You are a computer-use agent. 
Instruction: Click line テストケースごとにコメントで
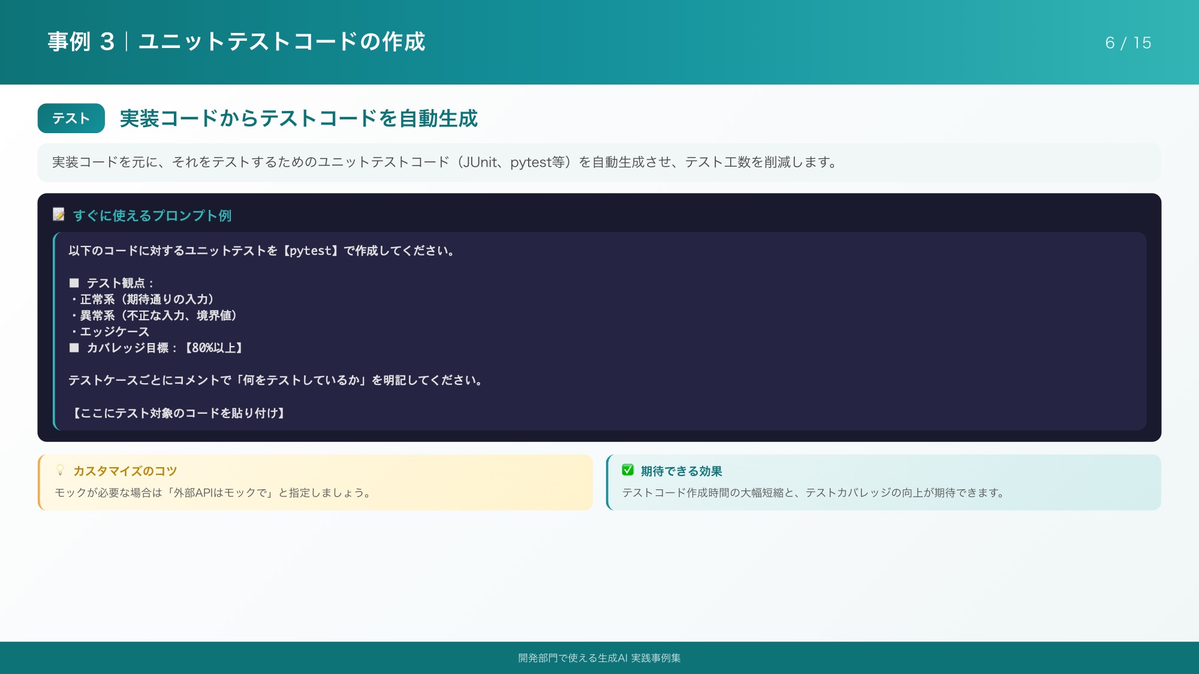(x=276, y=380)
